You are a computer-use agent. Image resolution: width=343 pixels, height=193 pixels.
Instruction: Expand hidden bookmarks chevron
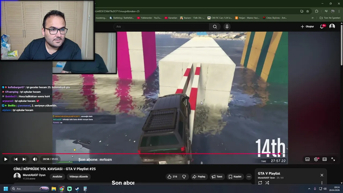[x=312, y=18]
